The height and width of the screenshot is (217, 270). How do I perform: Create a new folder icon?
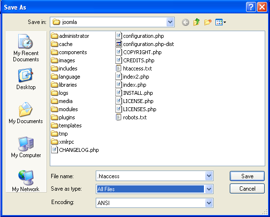(208, 22)
